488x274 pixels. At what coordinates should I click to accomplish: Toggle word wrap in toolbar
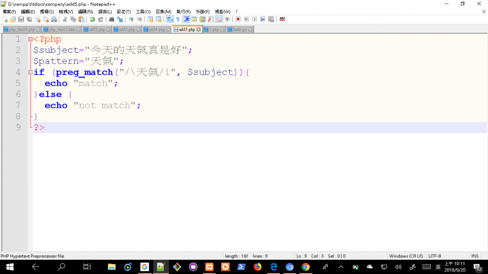170,19
